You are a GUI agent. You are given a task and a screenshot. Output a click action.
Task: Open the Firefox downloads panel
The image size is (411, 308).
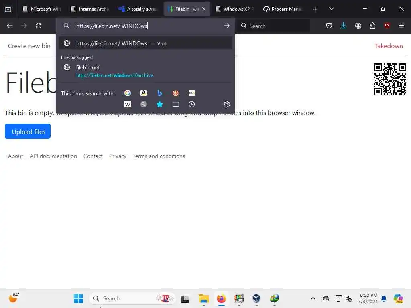tap(344, 26)
